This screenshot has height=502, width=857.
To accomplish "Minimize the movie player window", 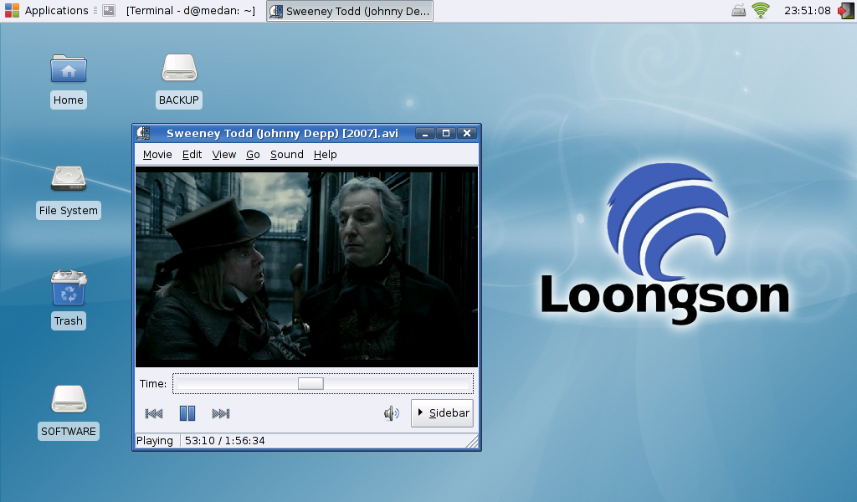I will pyautogui.click(x=424, y=133).
